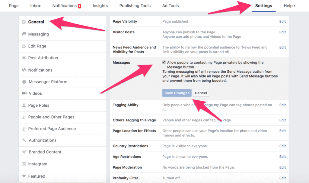Open the Insights menu item
This screenshot has width=309, height=183.
(x=100, y=5)
